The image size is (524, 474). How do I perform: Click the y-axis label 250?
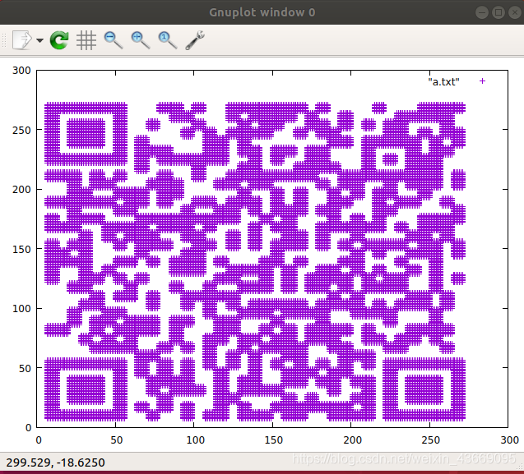[21, 130]
